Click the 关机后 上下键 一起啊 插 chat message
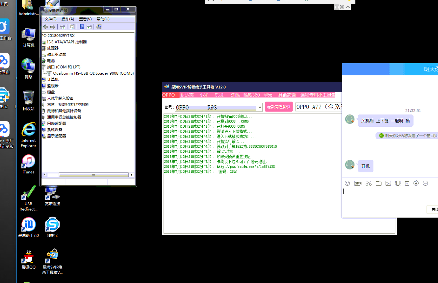Viewport: 438px width, 283px height. [x=385, y=121]
